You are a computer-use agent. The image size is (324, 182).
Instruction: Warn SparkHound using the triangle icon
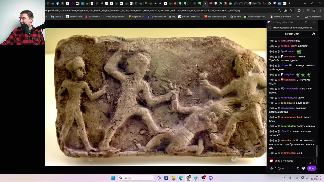276,51
